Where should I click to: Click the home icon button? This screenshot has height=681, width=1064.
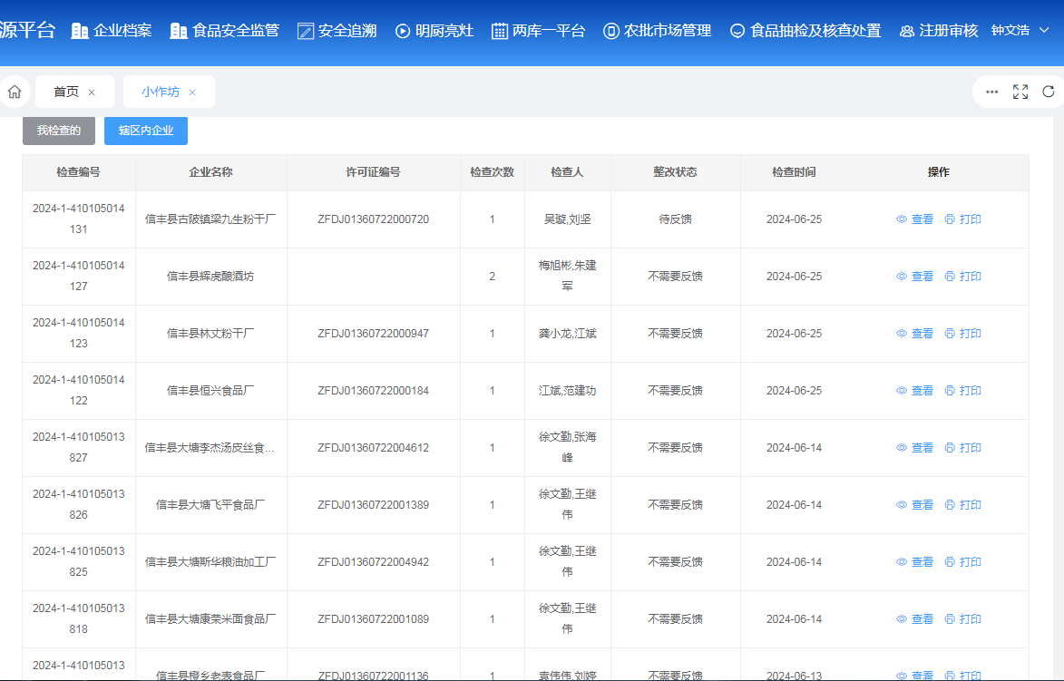point(15,92)
